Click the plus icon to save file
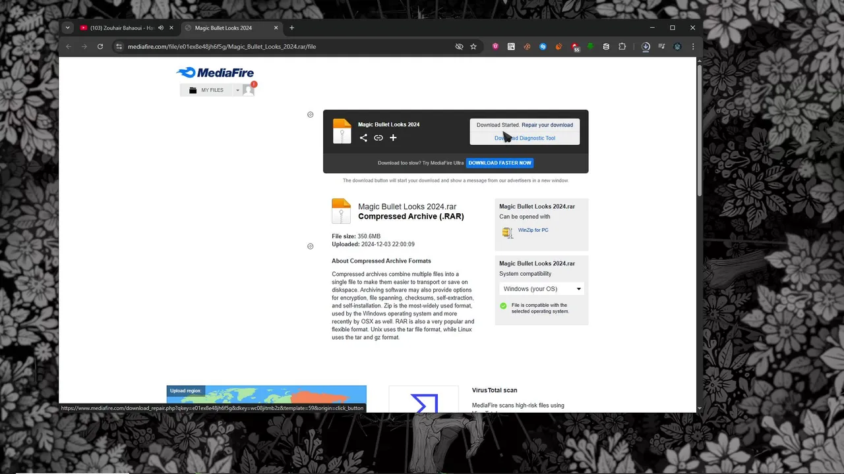Viewport: 844px width, 474px height. tap(393, 138)
